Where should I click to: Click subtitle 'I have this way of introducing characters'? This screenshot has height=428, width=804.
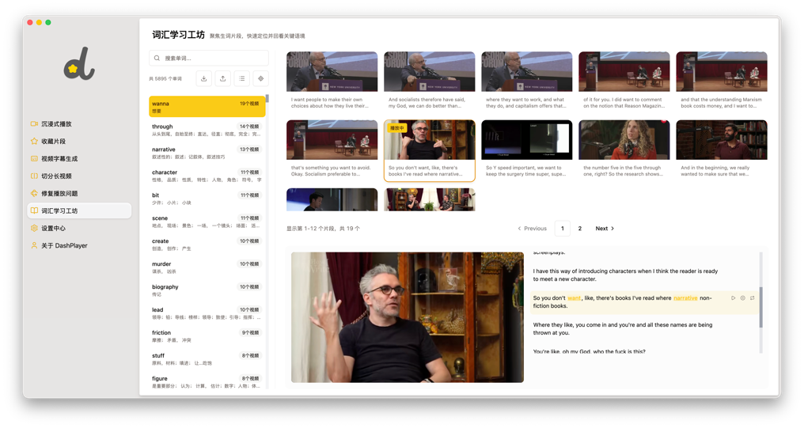click(625, 275)
